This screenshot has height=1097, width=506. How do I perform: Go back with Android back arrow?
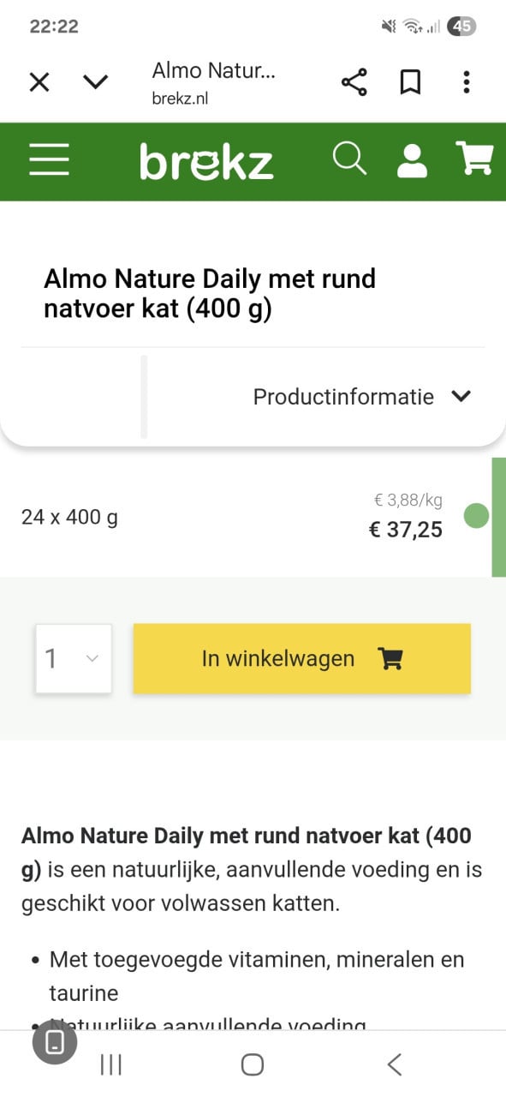point(394,1064)
